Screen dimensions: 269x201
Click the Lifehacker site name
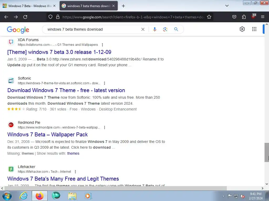pos(27,167)
